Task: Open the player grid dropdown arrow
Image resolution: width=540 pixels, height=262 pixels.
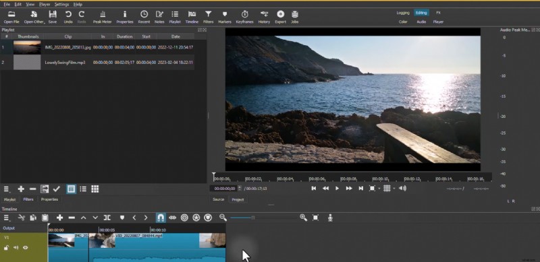Action: pos(394,189)
